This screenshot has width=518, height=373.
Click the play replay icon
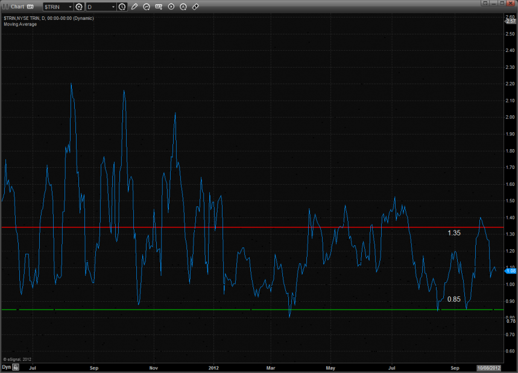point(171,7)
